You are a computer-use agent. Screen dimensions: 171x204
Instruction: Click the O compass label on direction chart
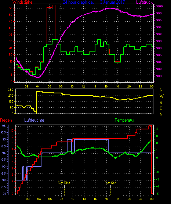coord(161,108)
